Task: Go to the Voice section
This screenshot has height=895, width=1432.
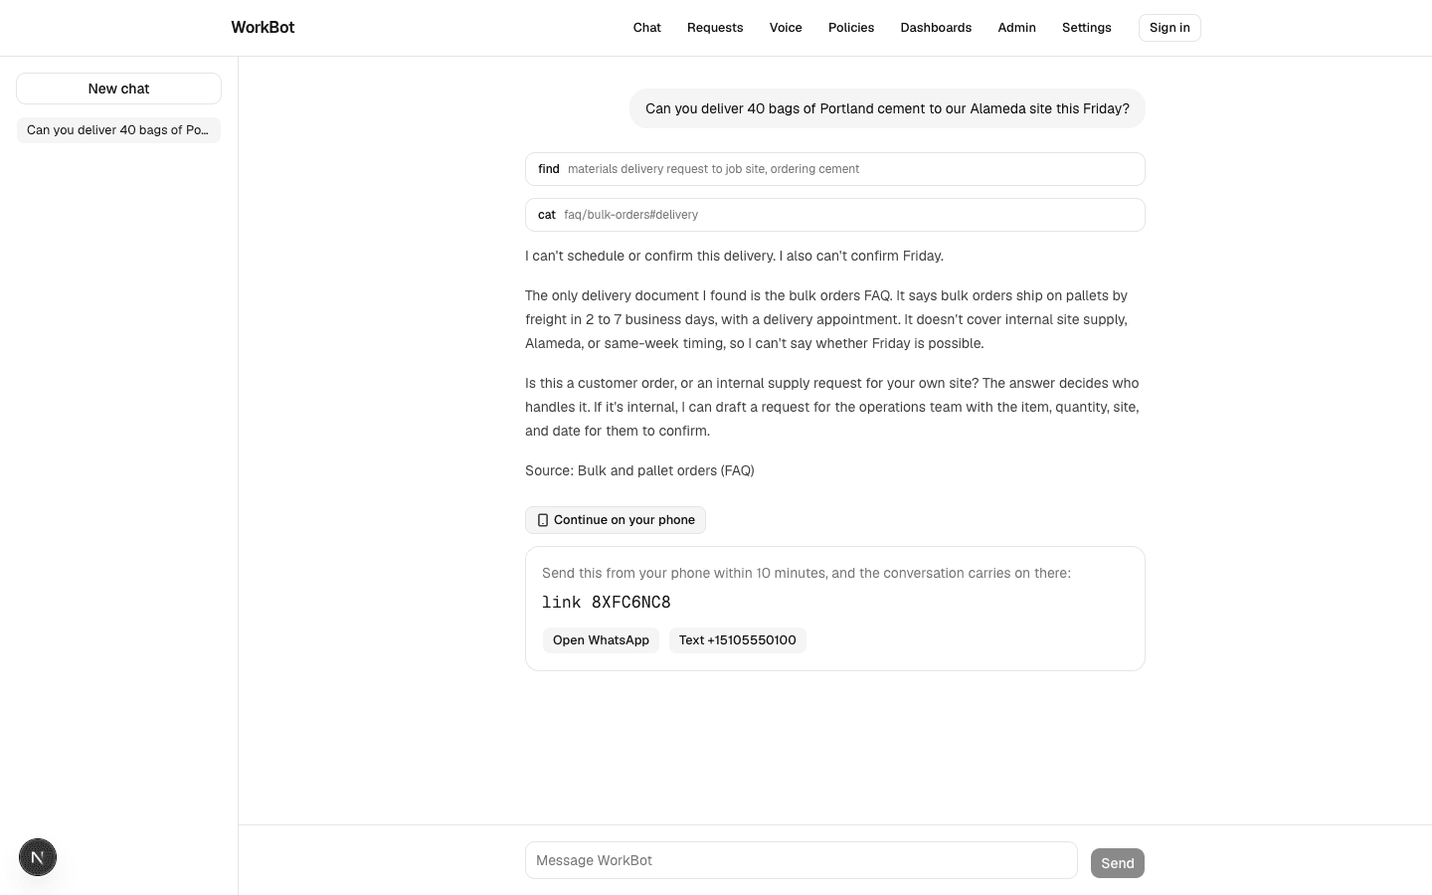Action: click(x=786, y=28)
